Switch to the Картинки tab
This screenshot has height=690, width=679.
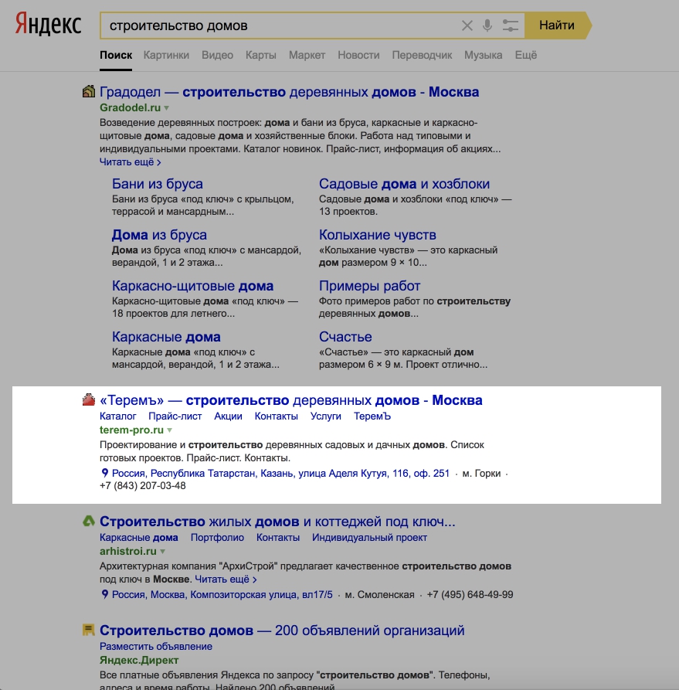coord(166,55)
